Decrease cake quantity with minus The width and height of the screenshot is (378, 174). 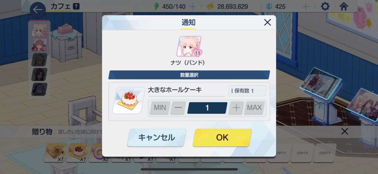pos(178,108)
